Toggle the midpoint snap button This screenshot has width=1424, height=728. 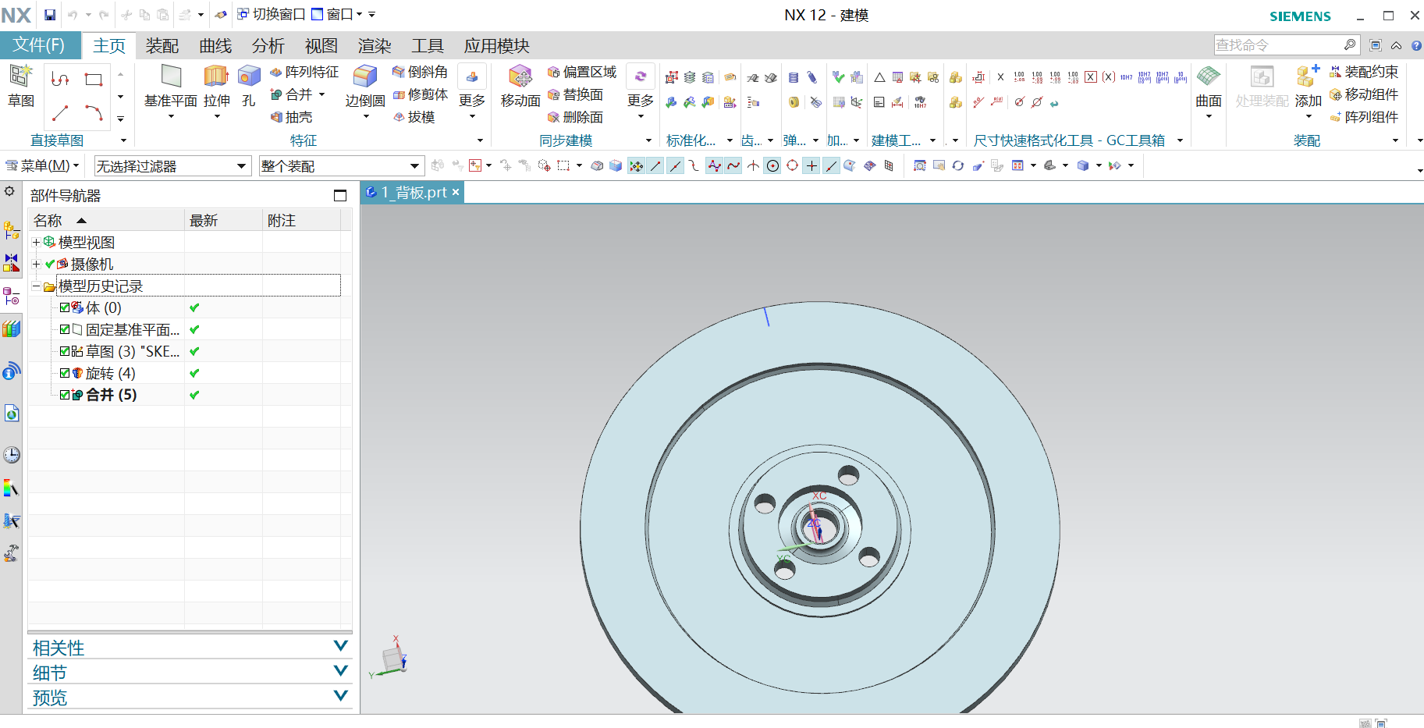[x=676, y=165]
